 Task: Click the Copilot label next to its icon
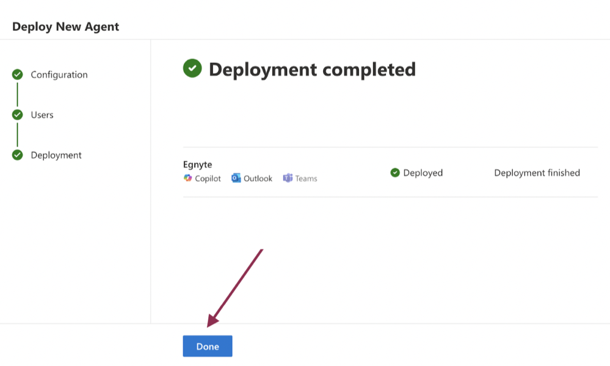(208, 178)
